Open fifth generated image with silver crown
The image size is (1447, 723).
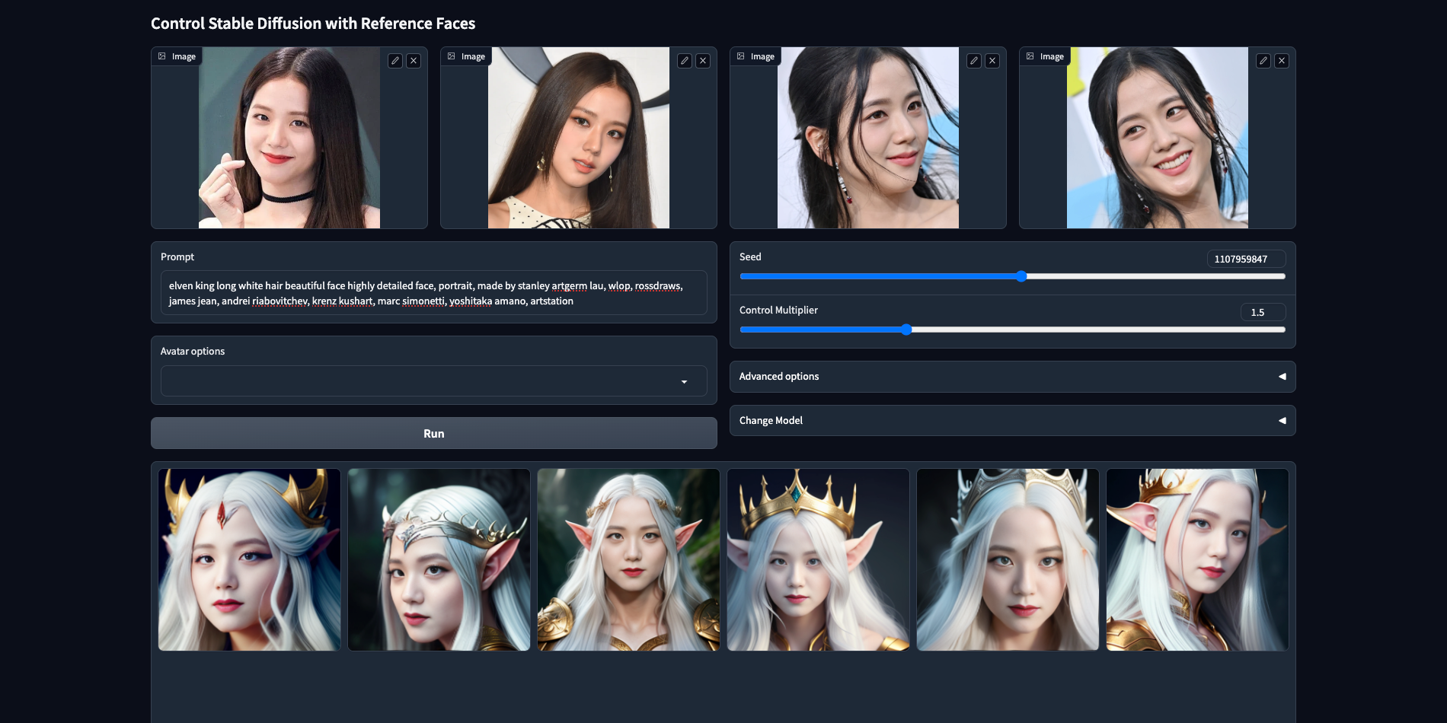[x=1008, y=559]
